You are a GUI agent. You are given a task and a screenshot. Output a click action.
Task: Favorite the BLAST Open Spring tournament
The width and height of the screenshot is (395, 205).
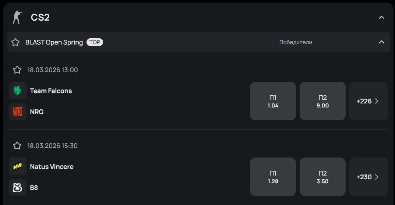[x=15, y=42]
